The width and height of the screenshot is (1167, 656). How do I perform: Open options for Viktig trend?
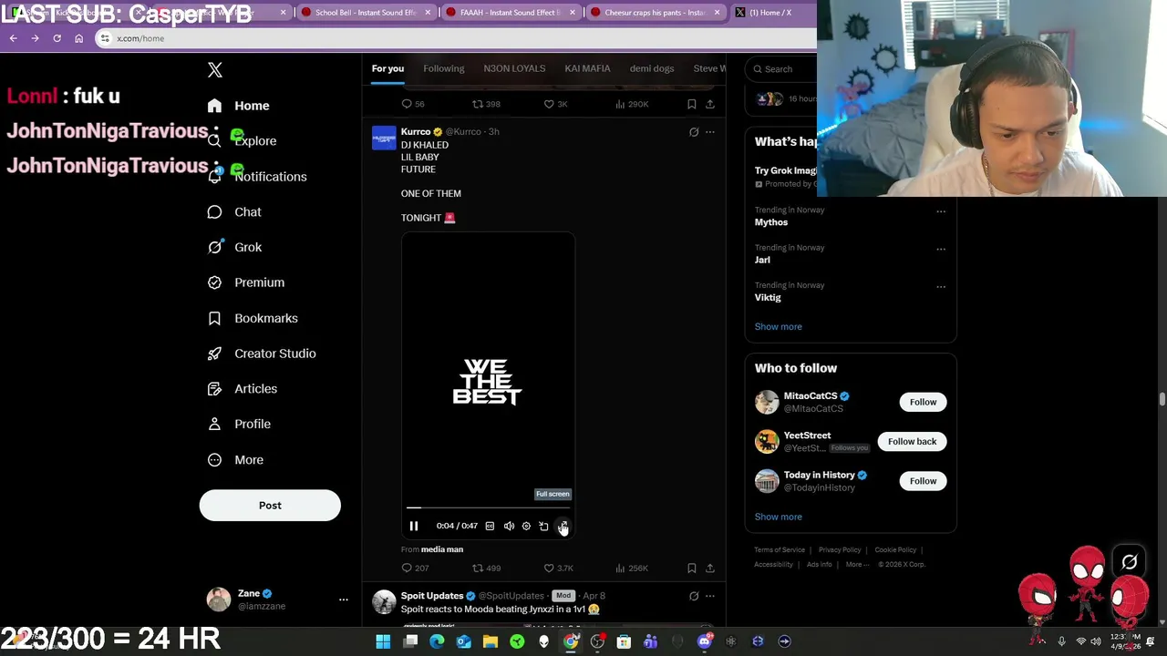[941, 286]
